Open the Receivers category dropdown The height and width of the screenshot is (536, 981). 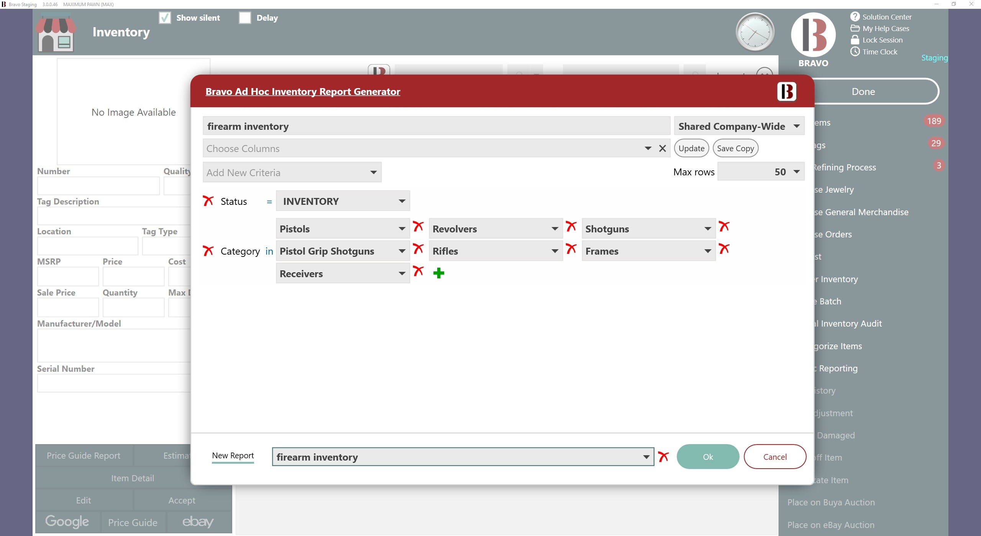point(343,273)
